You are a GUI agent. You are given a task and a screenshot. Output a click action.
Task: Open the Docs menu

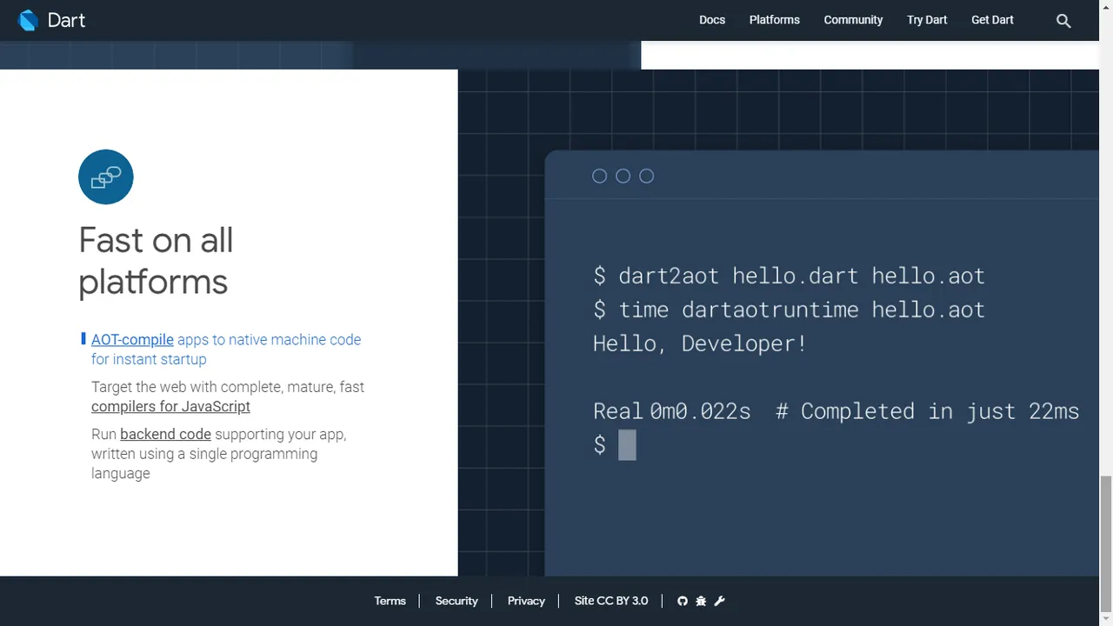click(x=712, y=20)
